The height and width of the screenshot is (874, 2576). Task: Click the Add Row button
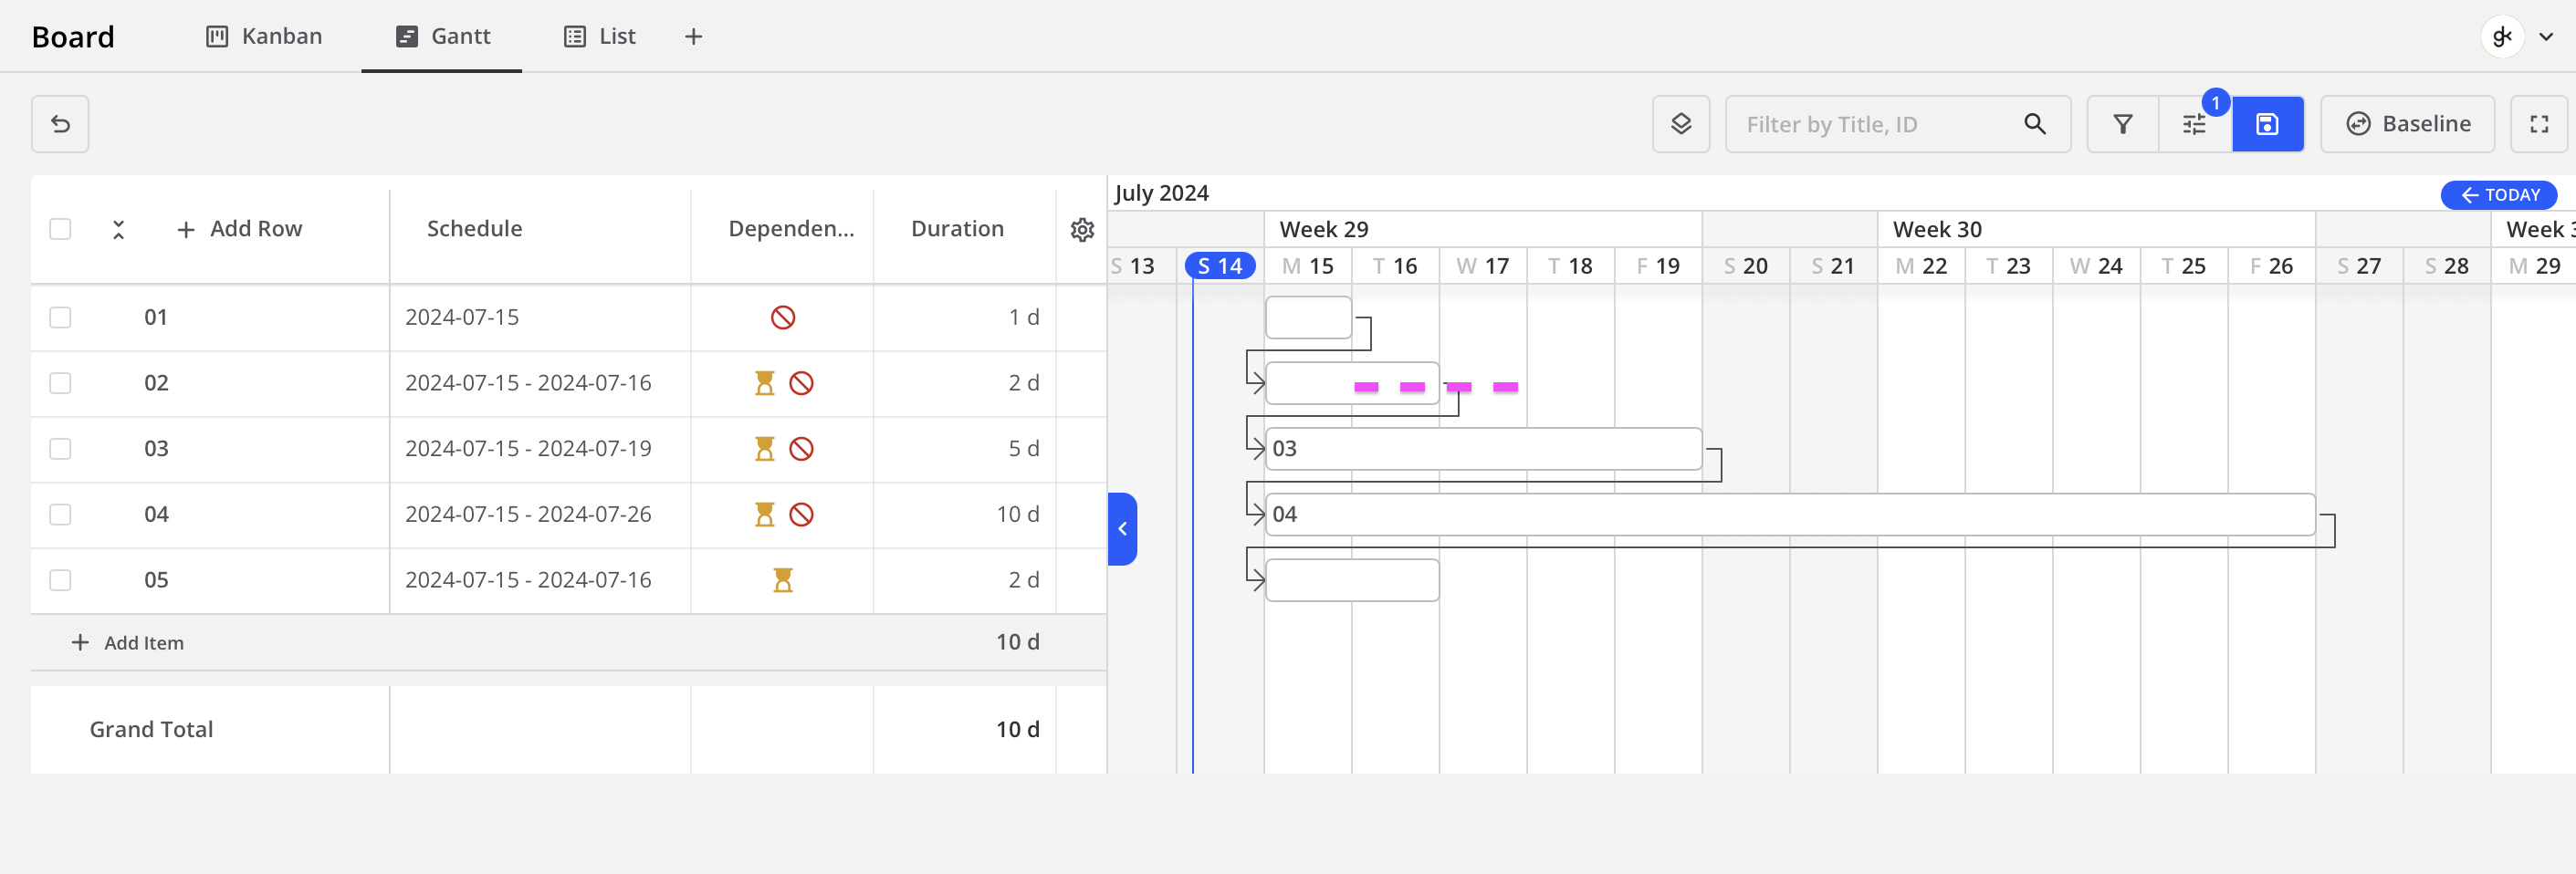click(x=240, y=229)
